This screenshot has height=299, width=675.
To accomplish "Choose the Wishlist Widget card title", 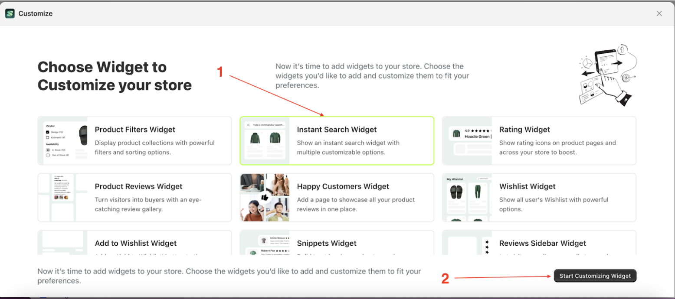I will [527, 186].
